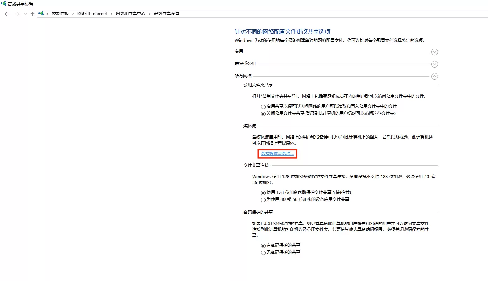
Task: Go to 网络和 Internet in the breadcrumb
Action: [x=92, y=14]
